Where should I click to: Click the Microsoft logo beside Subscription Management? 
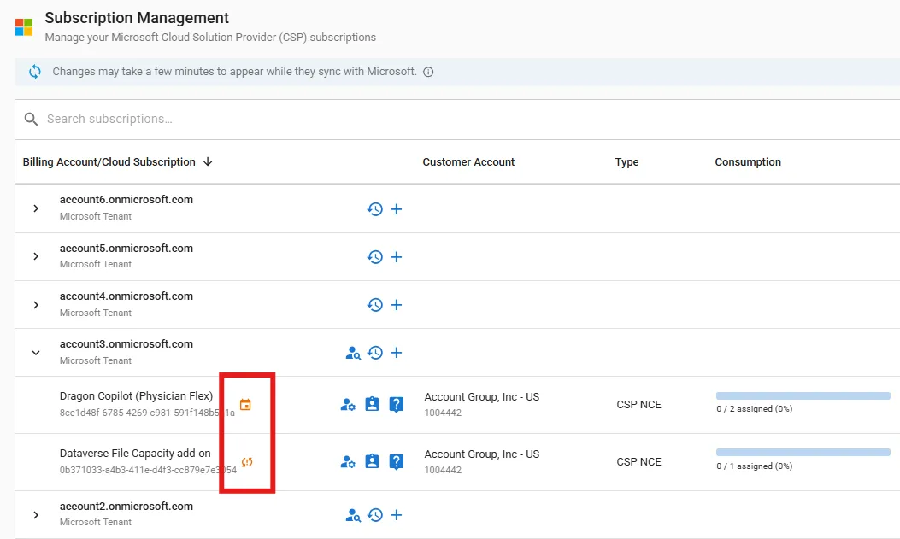[x=24, y=27]
